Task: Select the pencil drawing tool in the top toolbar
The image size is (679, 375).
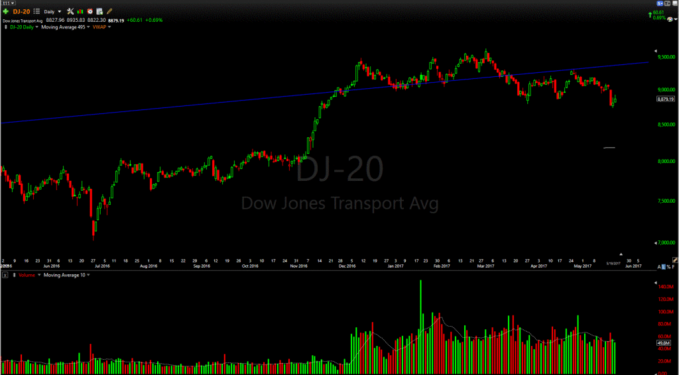Action: point(109,12)
